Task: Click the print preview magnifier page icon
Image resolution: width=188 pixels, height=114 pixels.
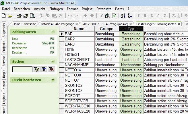Action: coord(32,16)
